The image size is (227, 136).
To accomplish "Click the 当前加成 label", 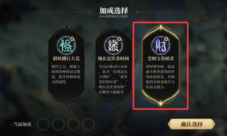I will (22, 124).
